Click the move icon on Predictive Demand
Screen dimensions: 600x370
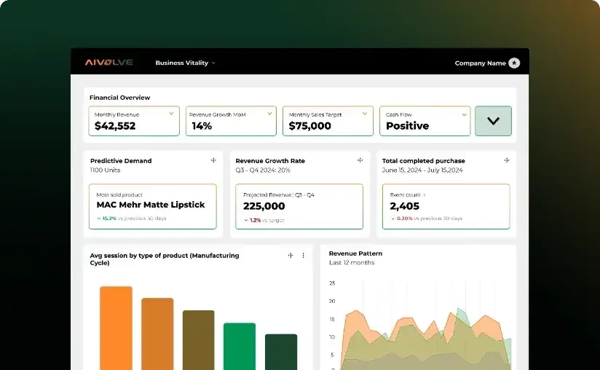[x=213, y=160]
